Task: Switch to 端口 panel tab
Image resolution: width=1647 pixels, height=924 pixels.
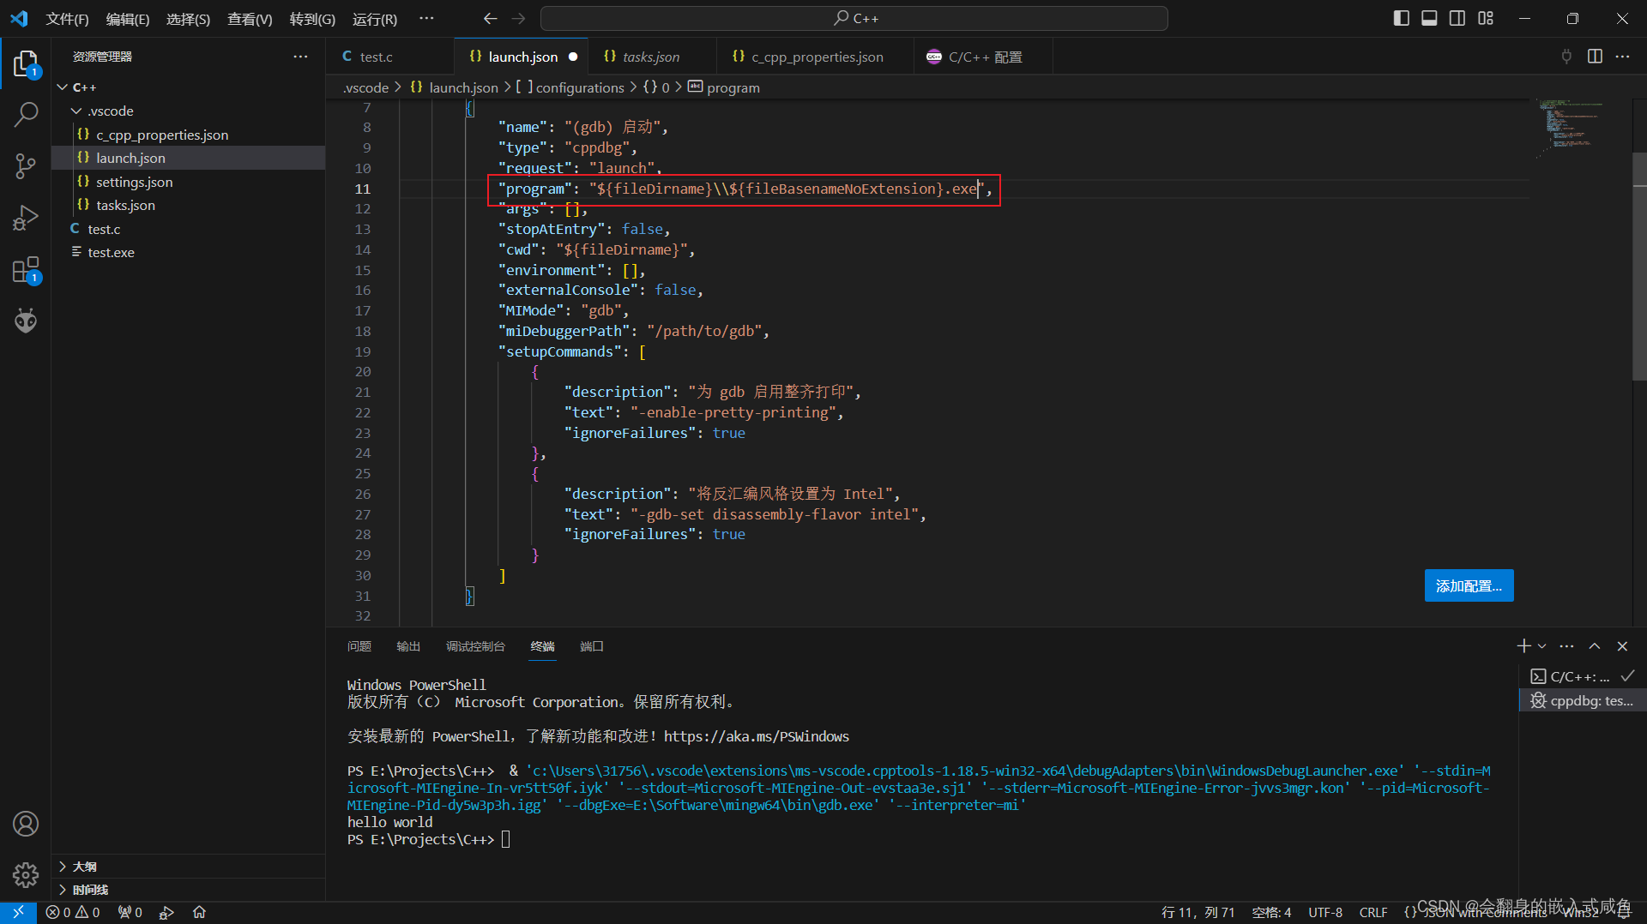Action: coord(592,646)
